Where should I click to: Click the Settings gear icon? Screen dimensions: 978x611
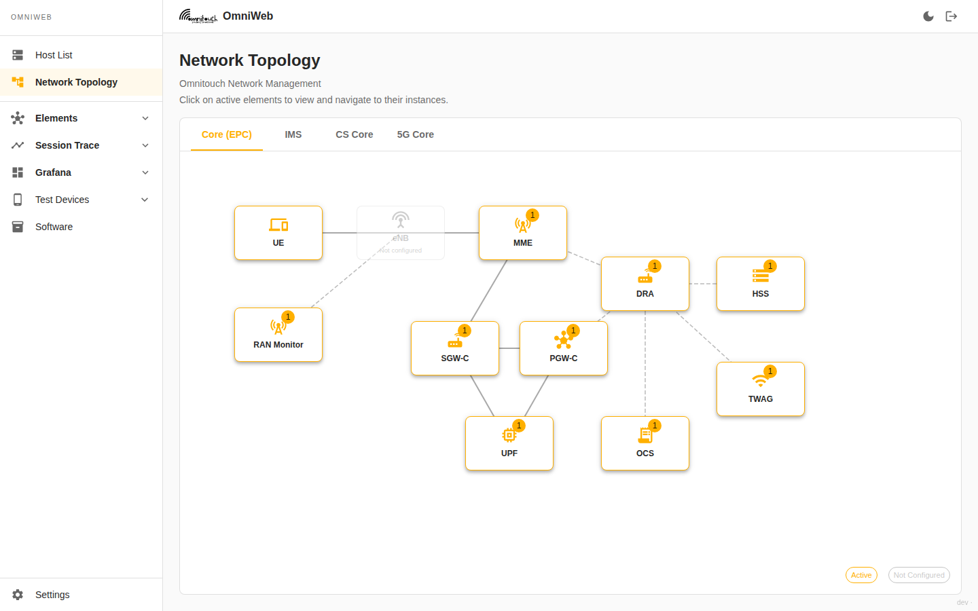coord(18,595)
